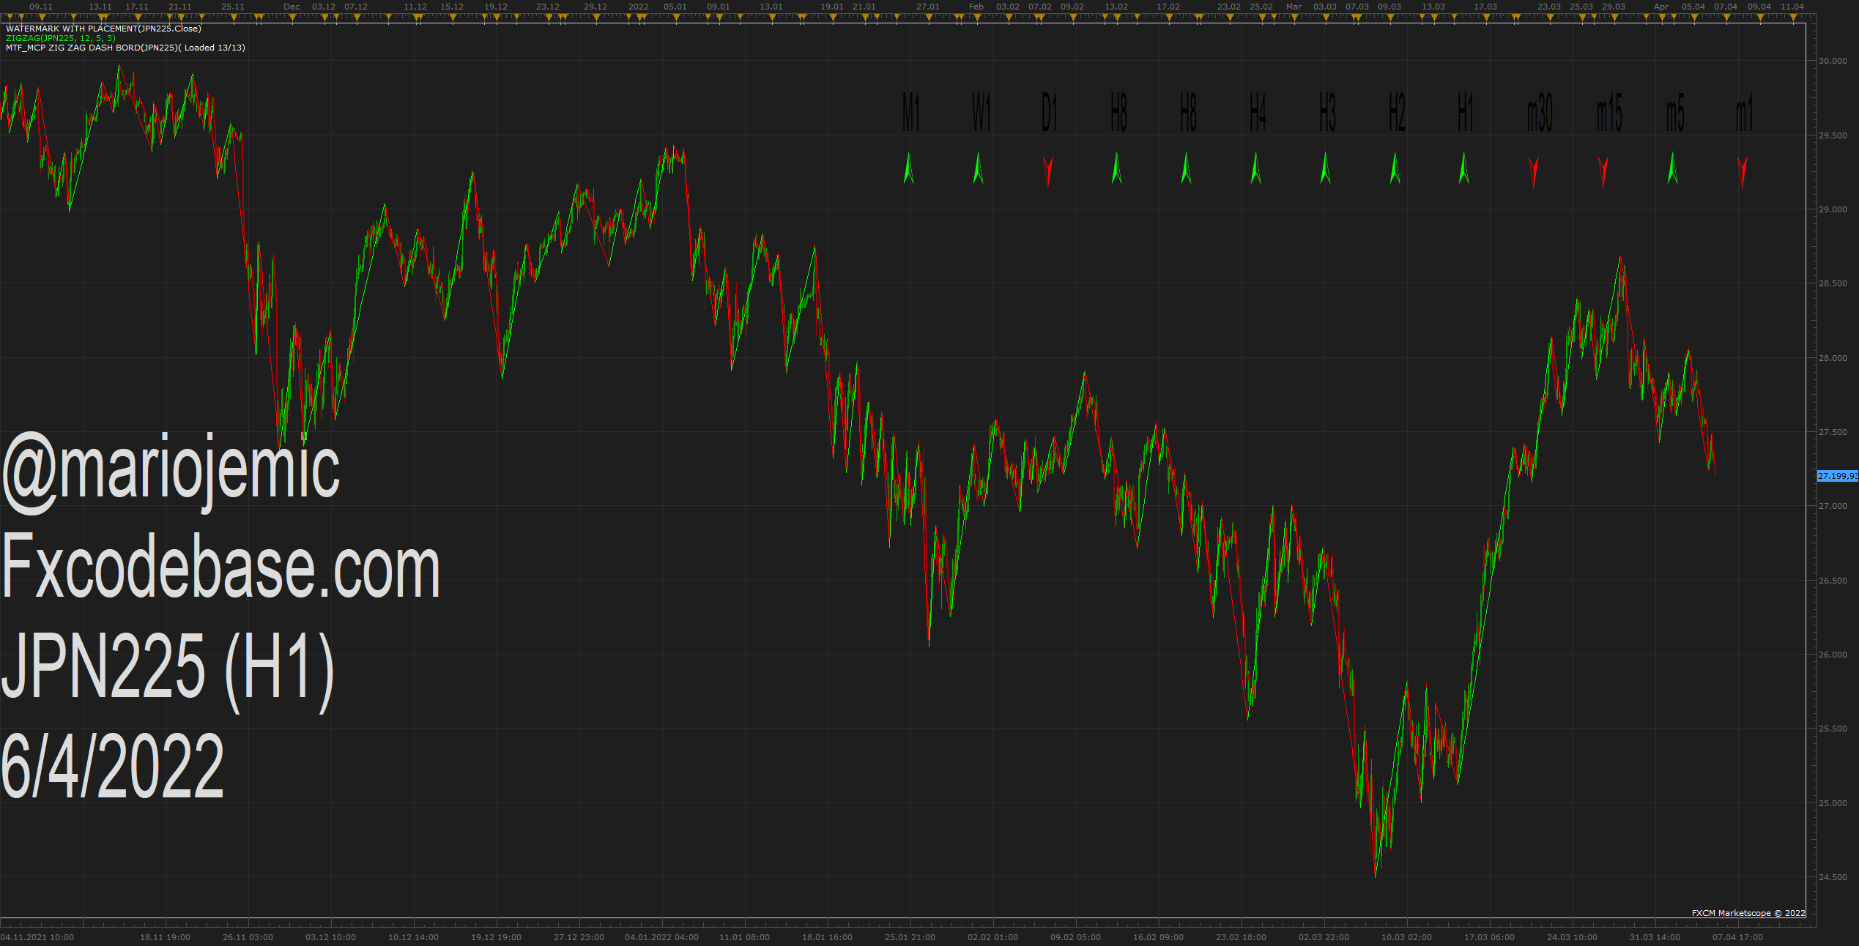Viewport: 1859px width, 946px height.
Task: Select the W1 timeframe label on the dashboard
Action: [981, 113]
